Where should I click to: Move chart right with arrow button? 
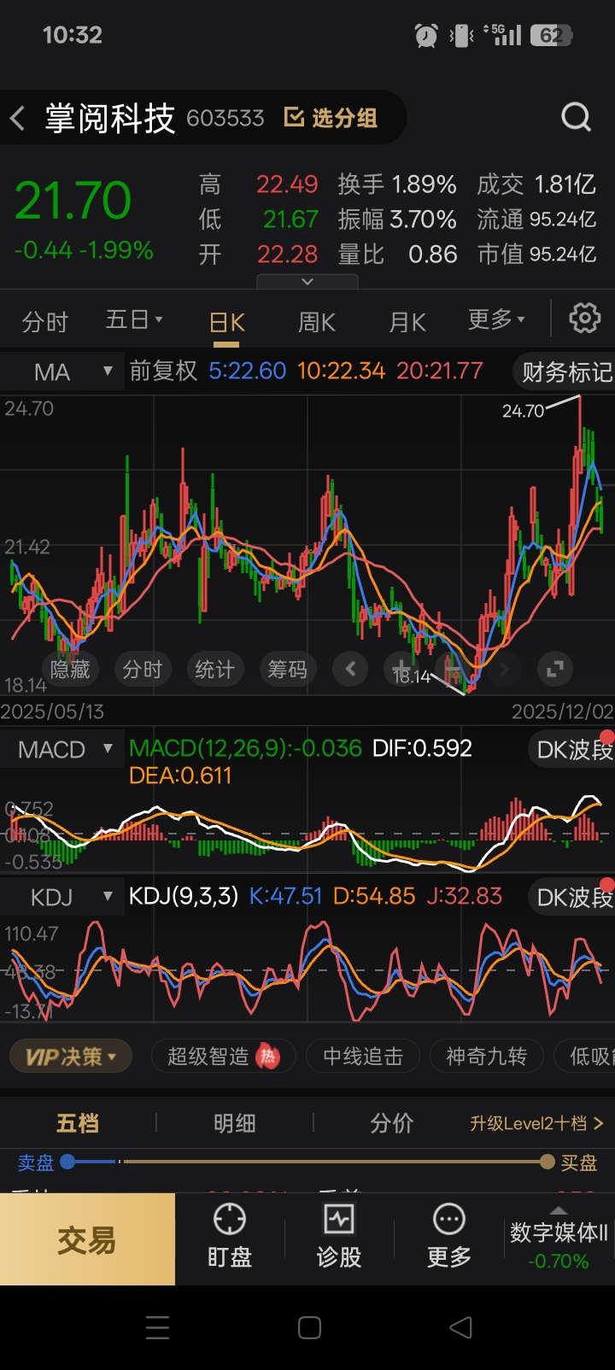point(503,669)
